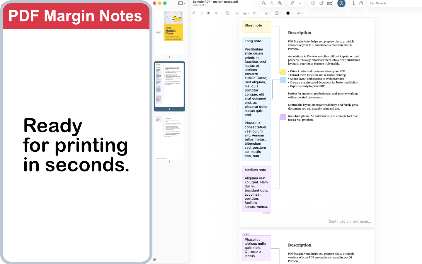Select the Redact tool
422x264 pixels.
[208, 13]
